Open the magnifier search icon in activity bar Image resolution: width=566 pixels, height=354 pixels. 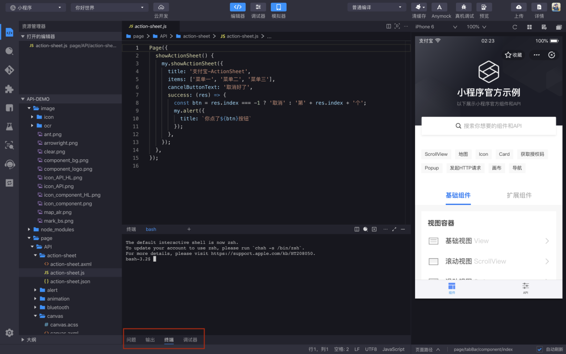(x=10, y=51)
